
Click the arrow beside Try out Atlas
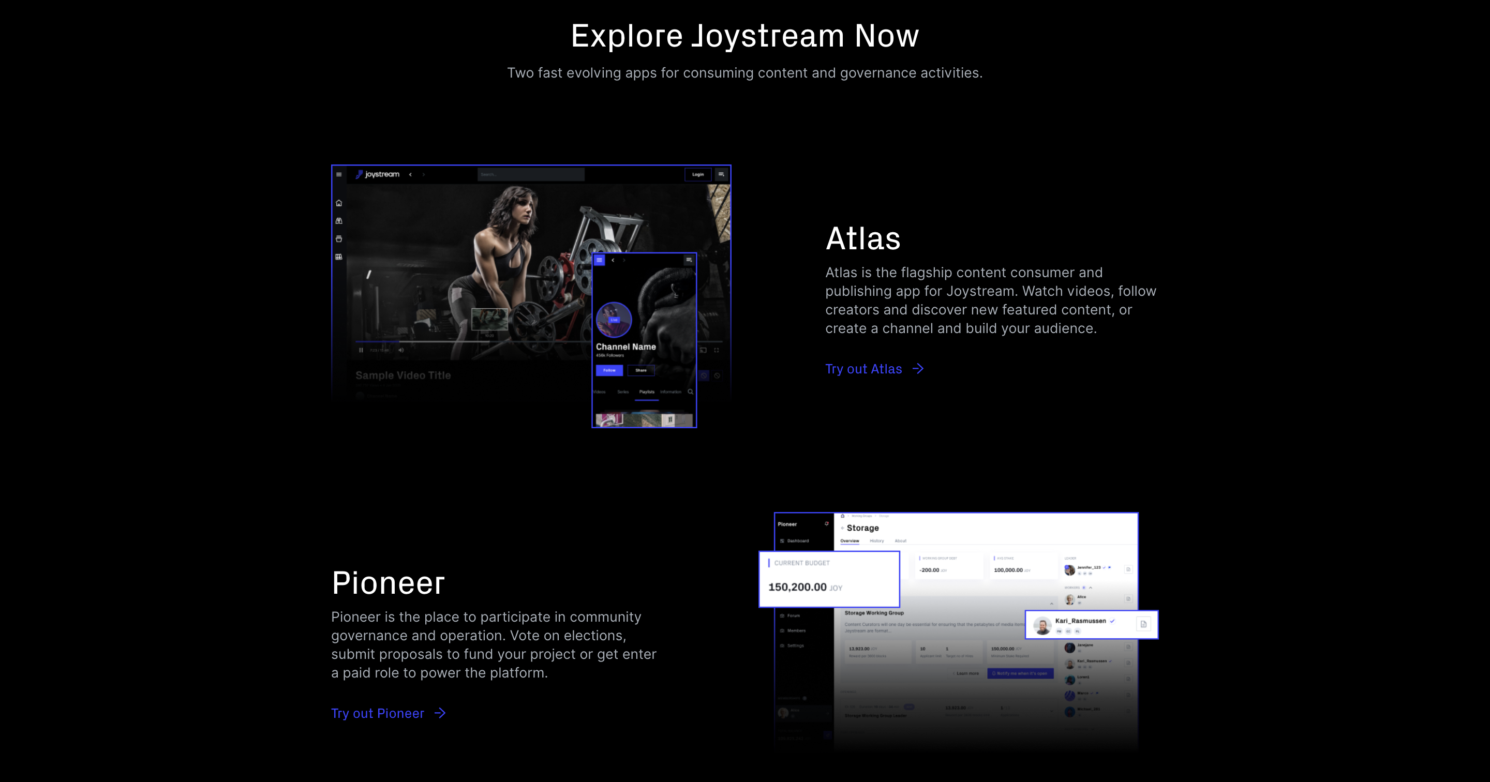(x=918, y=368)
